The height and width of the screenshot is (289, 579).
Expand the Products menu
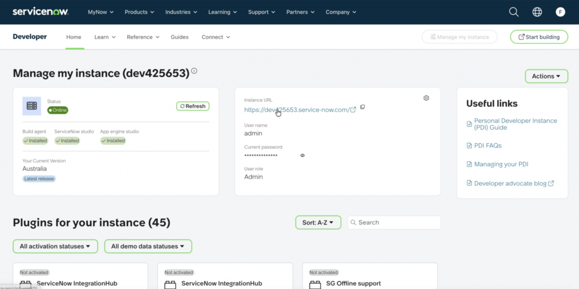[x=139, y=12]
